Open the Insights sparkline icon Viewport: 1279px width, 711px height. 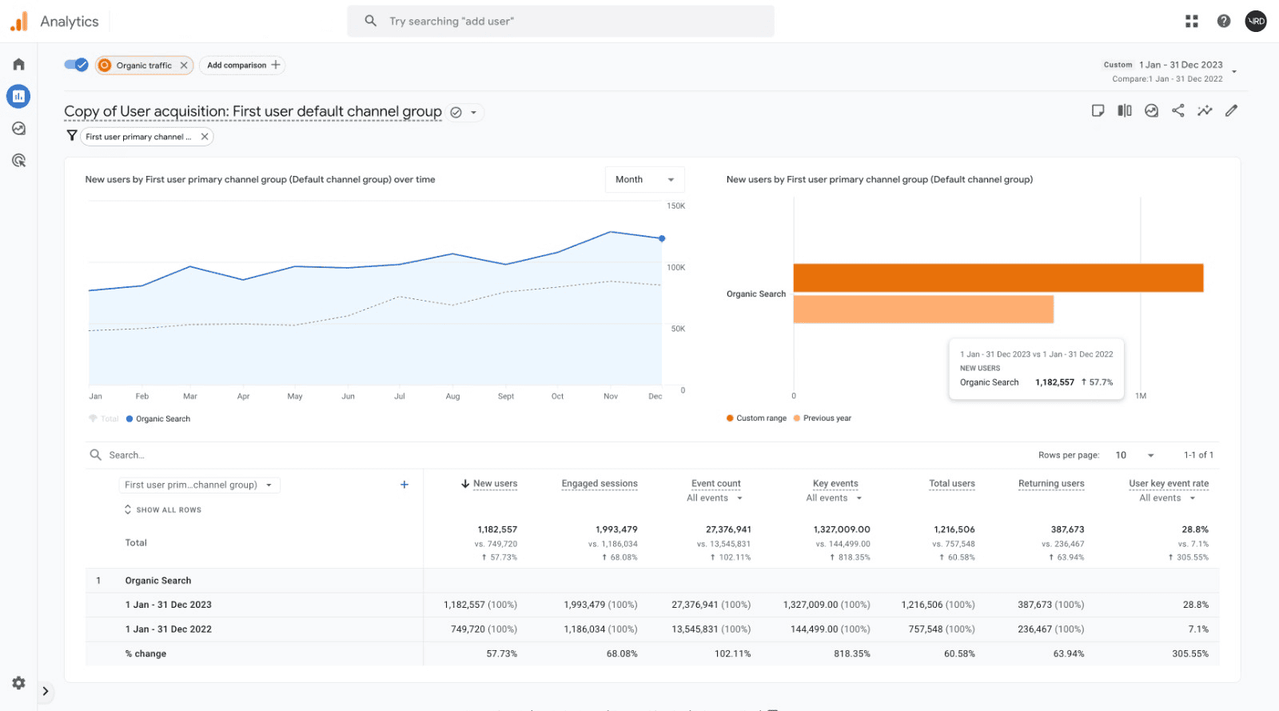coord(1205,111)
